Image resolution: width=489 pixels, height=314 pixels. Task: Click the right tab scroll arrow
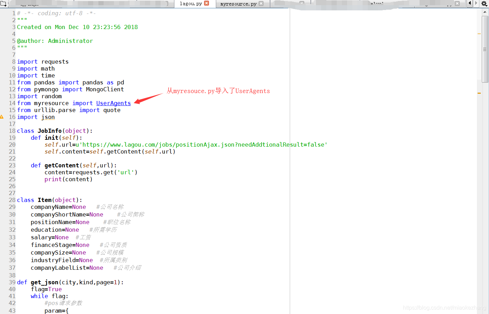coord(476,3)
